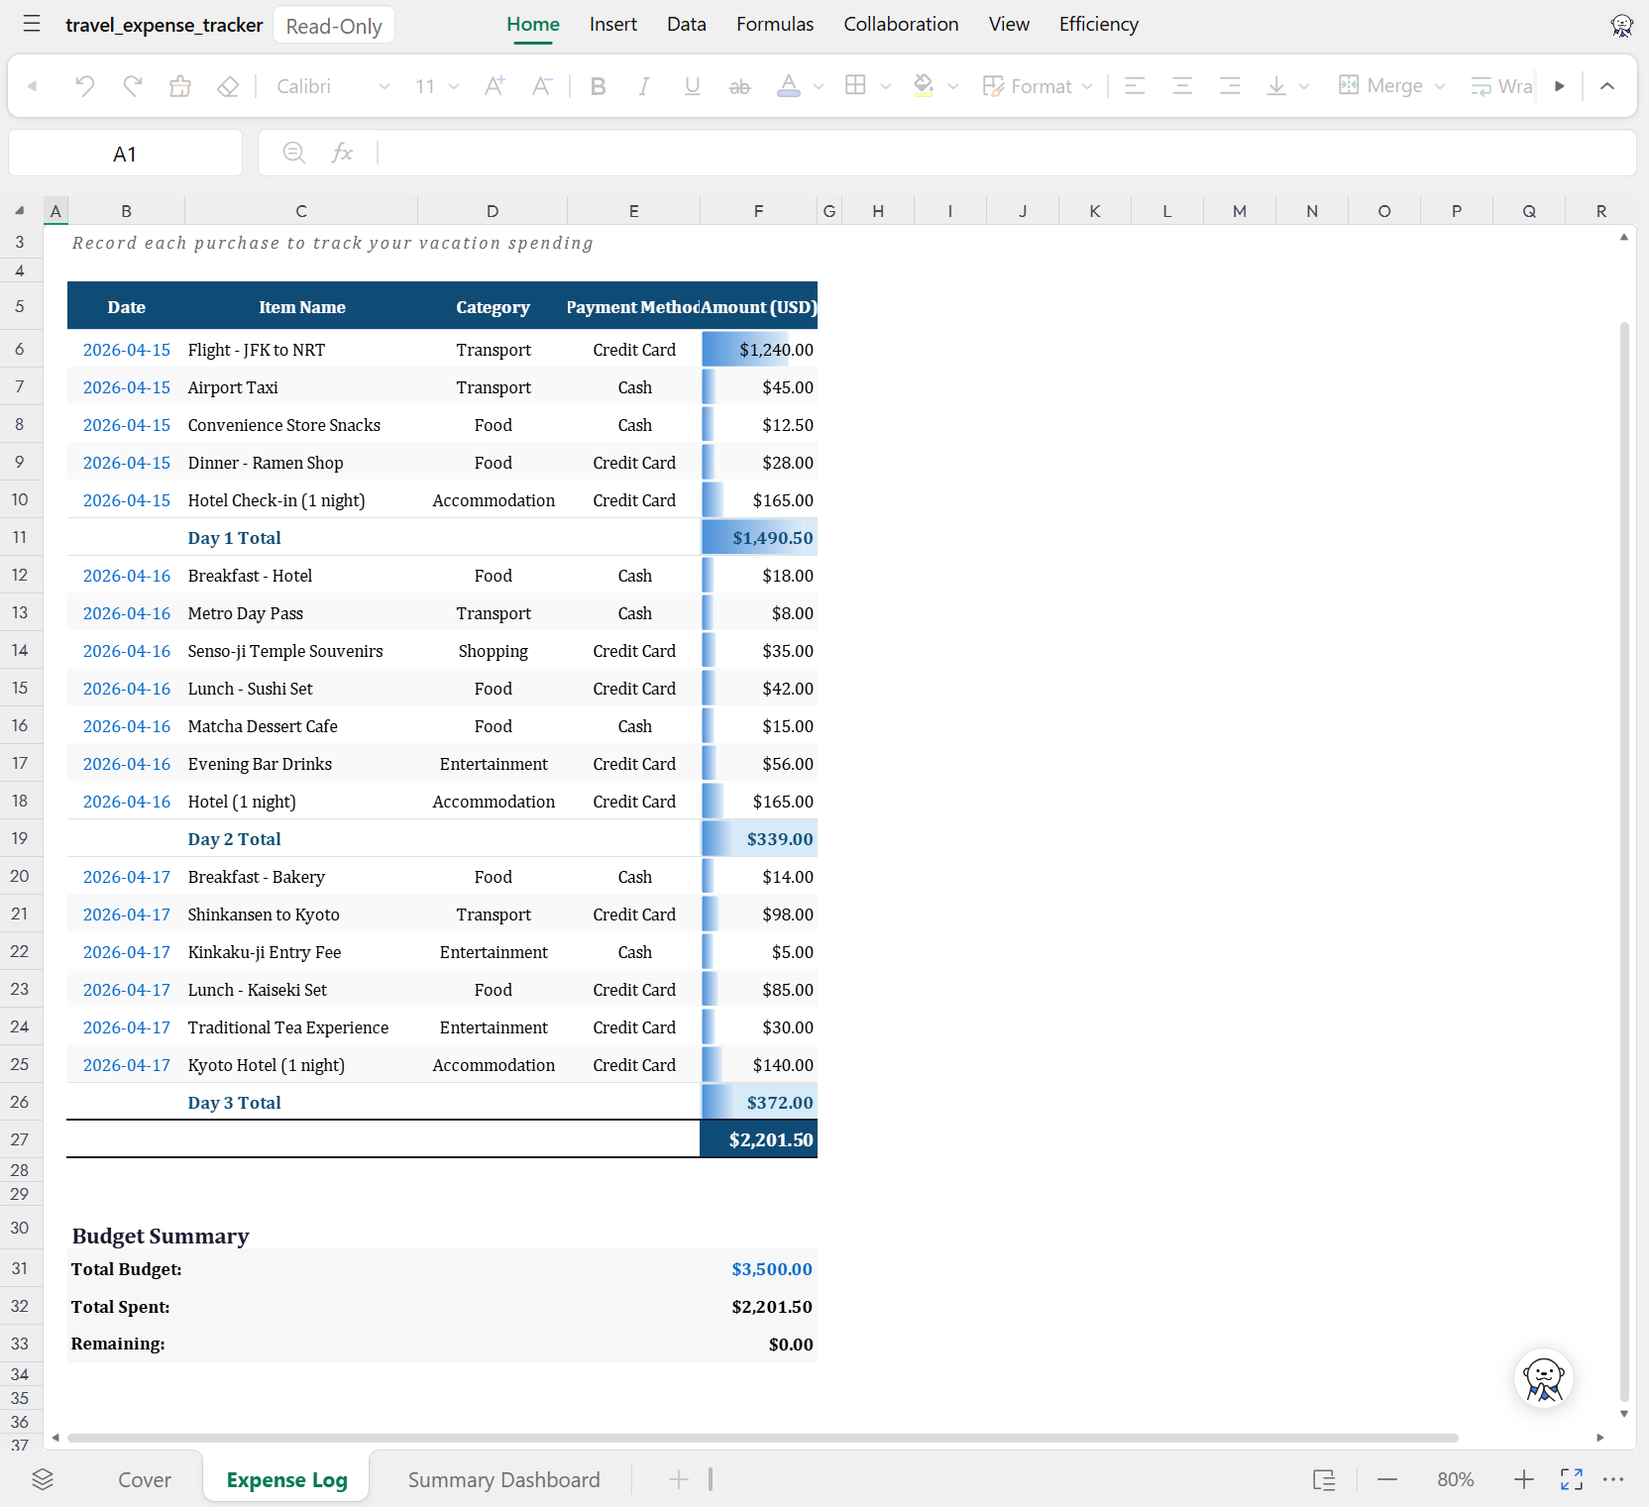Screen dimensions: 1649x1508
Task: Click the page layout view icon in status bar
Action: pyautogui.click(x=1324, y=1479)
